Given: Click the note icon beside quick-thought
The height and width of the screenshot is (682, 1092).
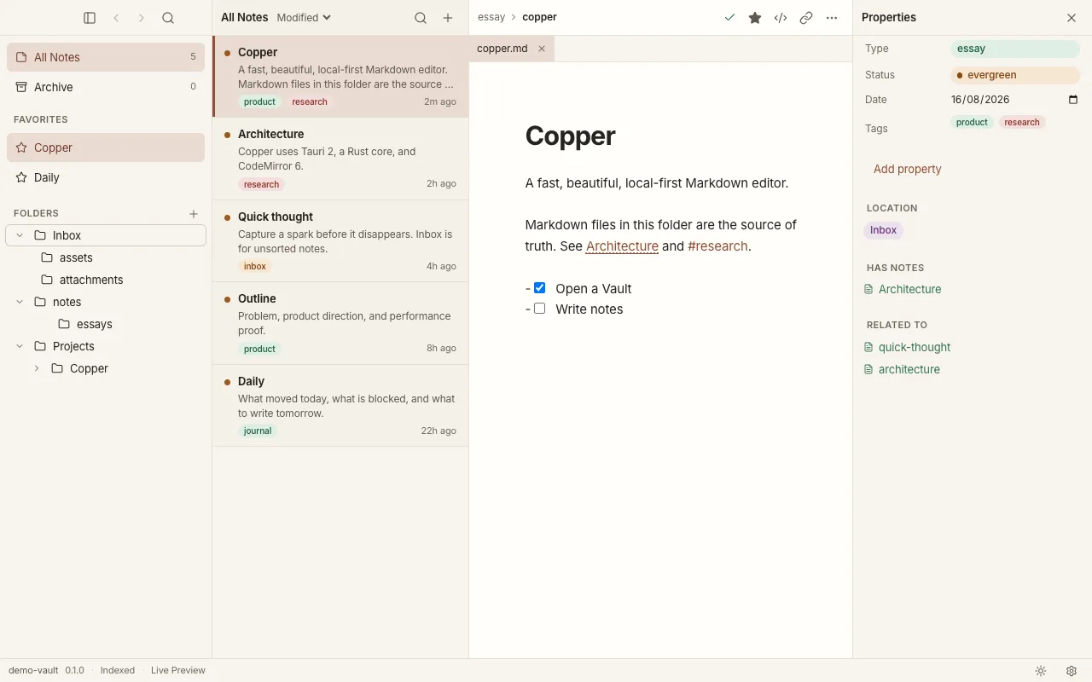Looking at the screenshot, I should 868,347.
